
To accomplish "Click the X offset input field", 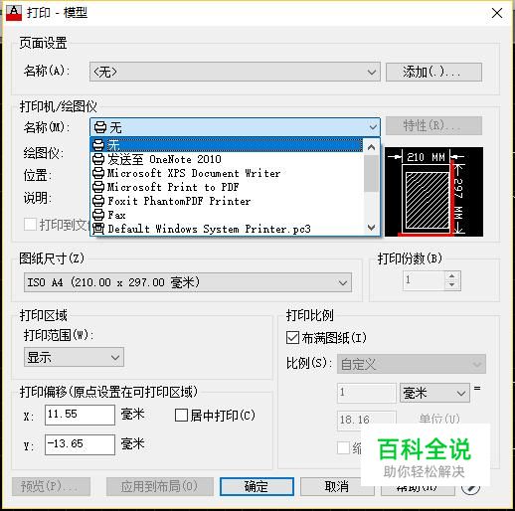I will click(80, 415).
